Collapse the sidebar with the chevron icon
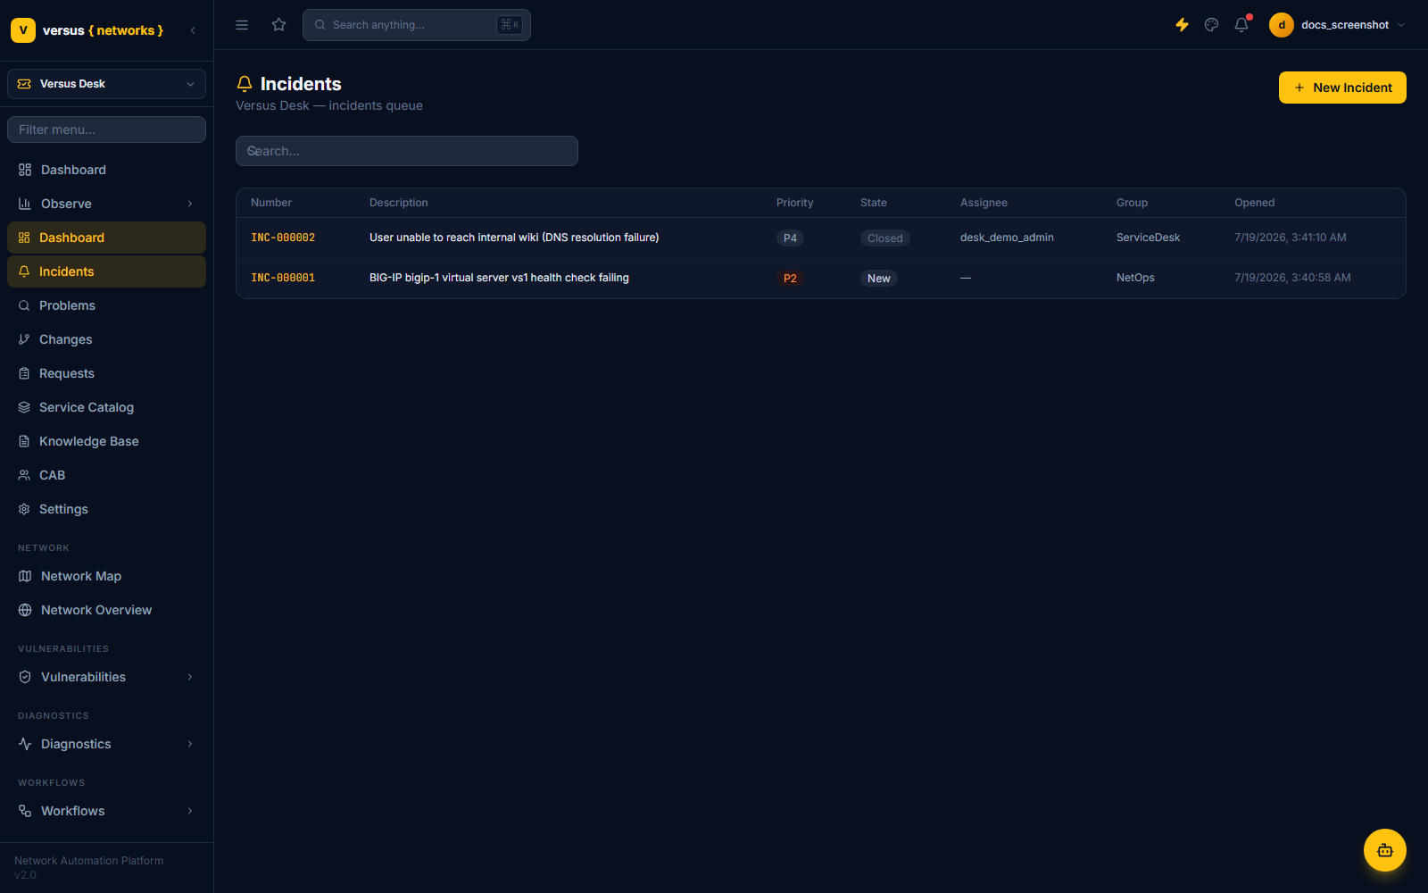Viewport: 1428px width, 893px height. (193, 30)
